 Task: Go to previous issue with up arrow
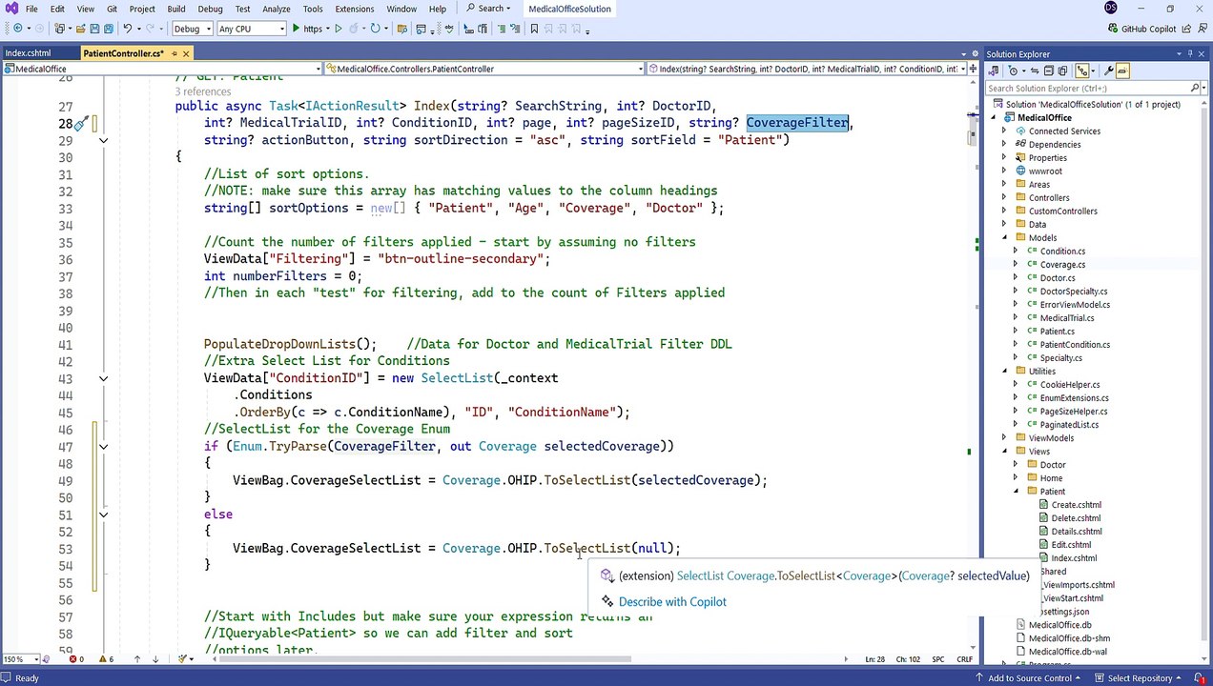pos(136,659)
